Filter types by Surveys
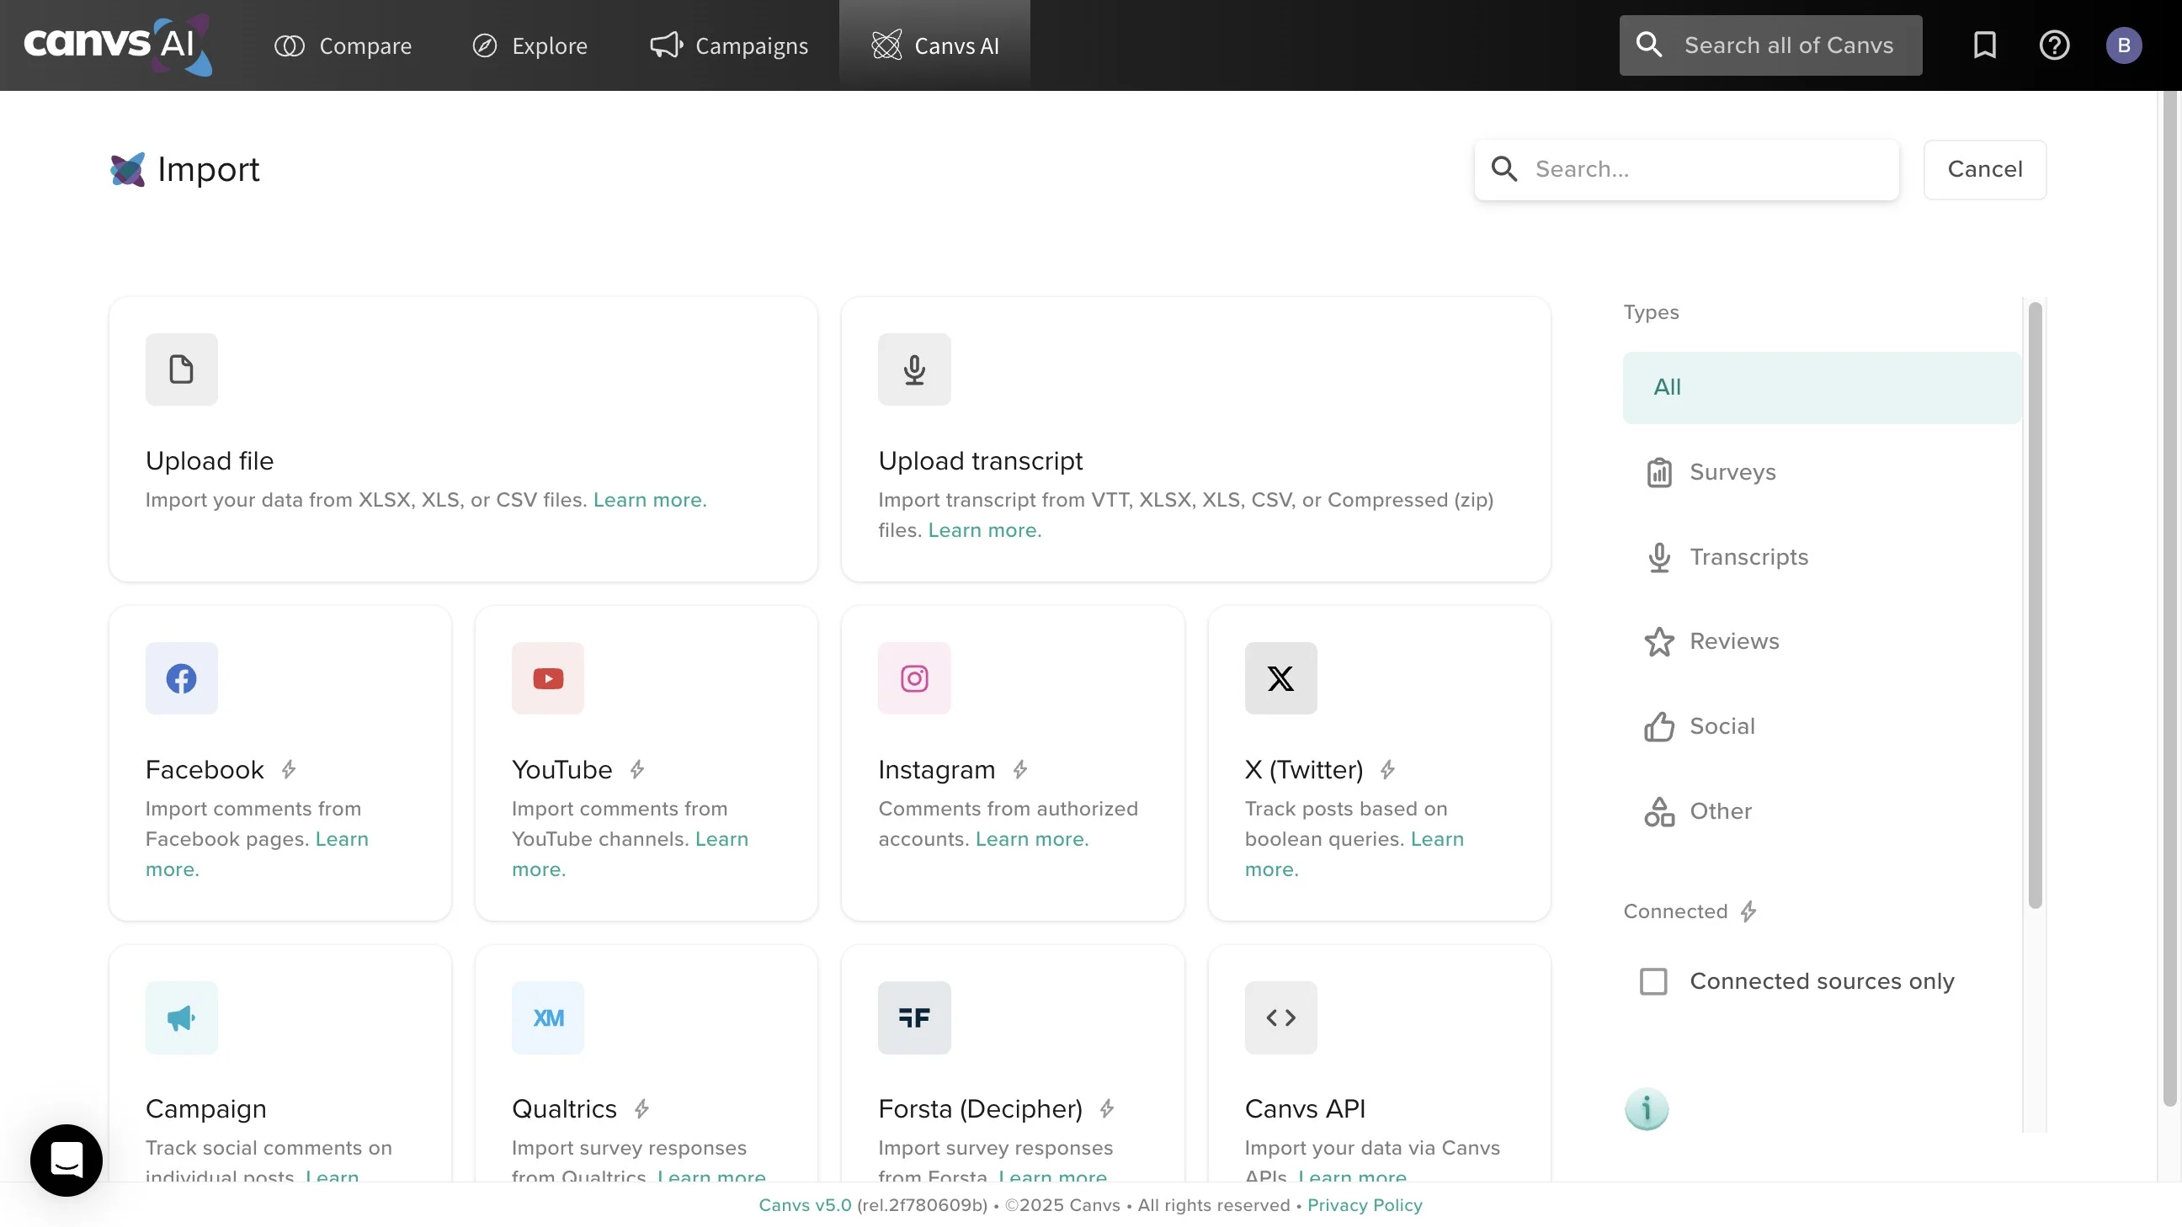2182x1227 pixels. tap(1732, 472)
